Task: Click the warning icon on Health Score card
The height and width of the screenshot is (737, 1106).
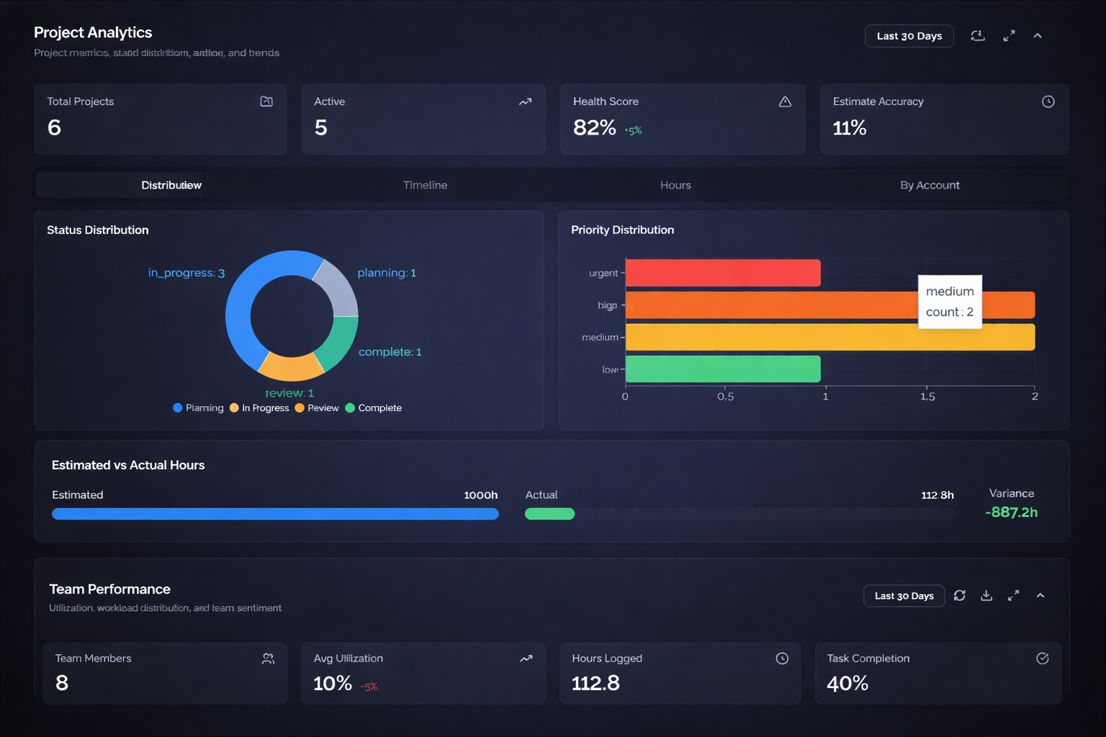Action: tap(785, 101)
